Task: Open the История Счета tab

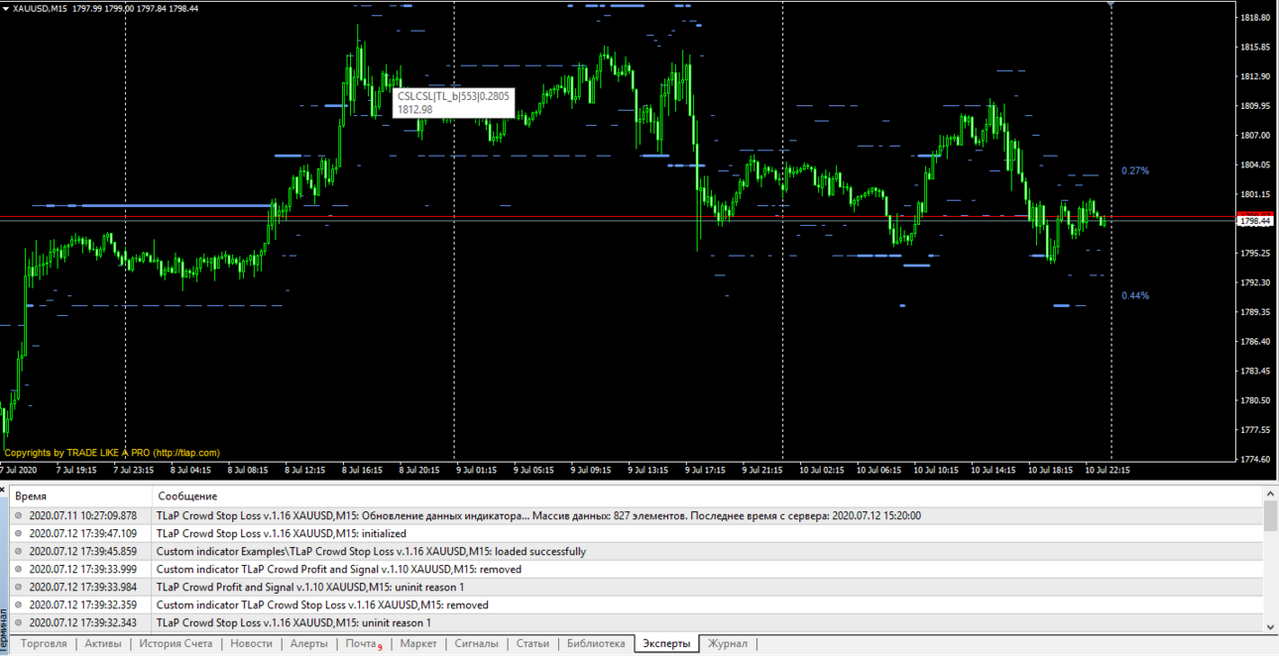Action: [175, 644]
